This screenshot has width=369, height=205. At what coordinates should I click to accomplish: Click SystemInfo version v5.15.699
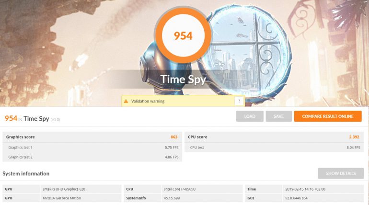(x=172, y=198)
